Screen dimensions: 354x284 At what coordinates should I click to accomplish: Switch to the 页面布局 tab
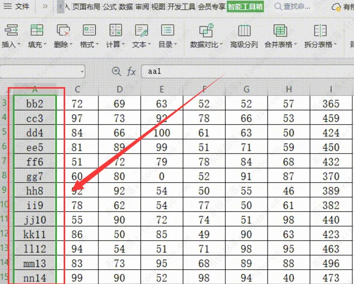click(86, 7)
